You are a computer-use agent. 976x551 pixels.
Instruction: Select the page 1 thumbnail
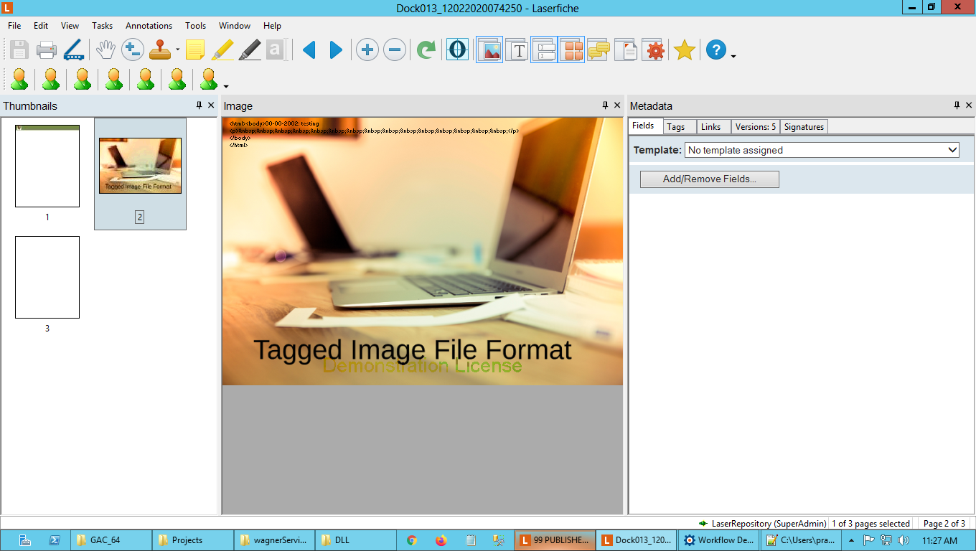(47, 166)
